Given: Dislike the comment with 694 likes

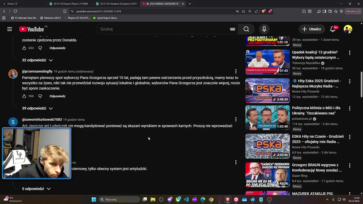Looking at the screenshot, I should point(40,48).
